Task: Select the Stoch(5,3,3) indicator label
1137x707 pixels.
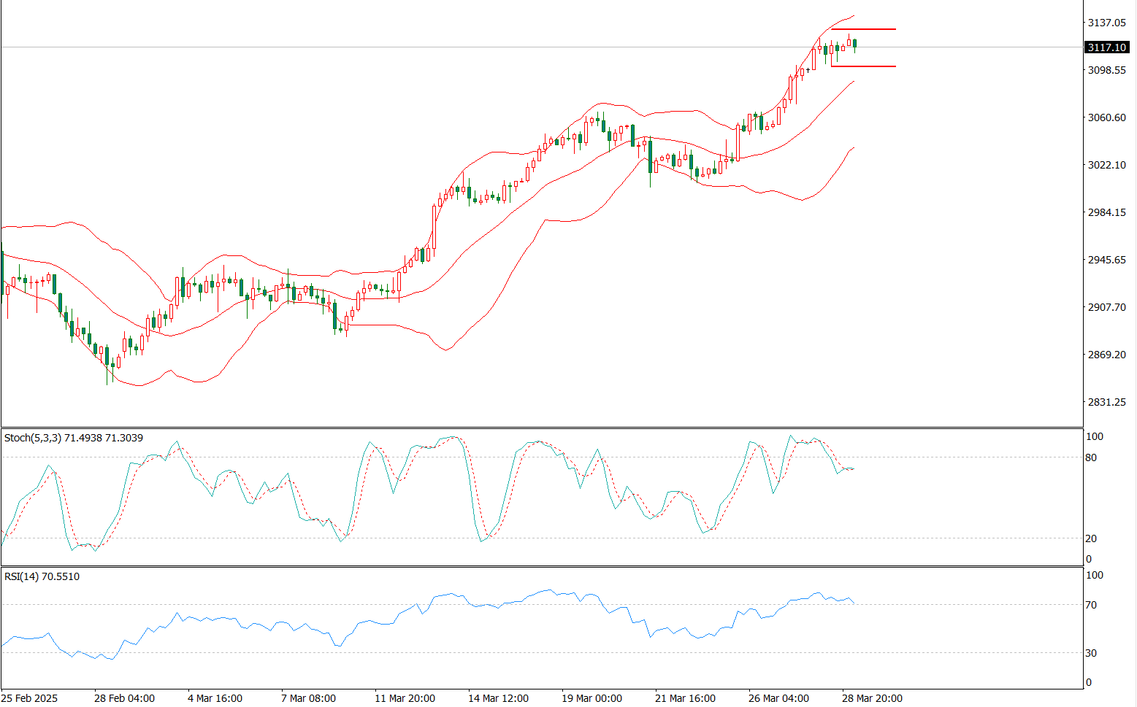Action: [73, 438]
